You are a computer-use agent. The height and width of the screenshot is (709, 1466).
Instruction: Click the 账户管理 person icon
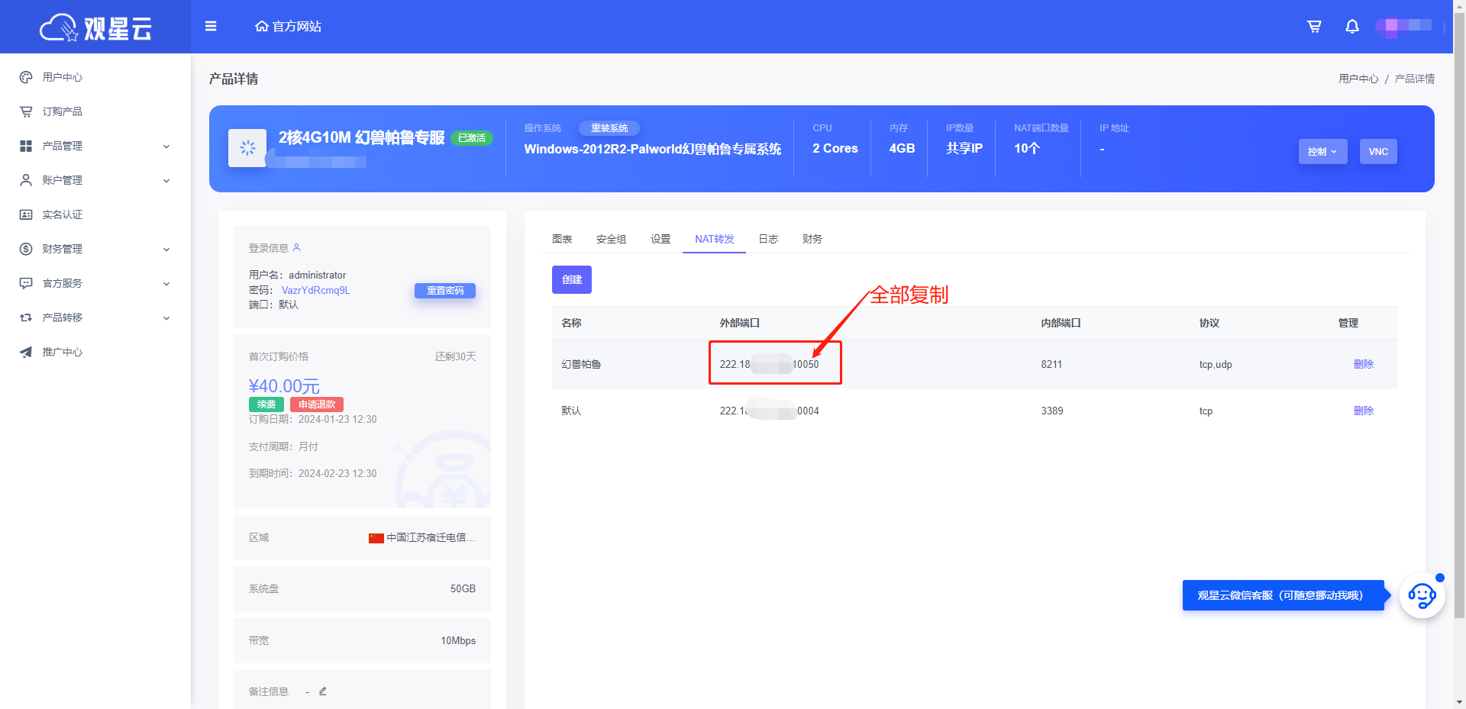pos(26,180)
